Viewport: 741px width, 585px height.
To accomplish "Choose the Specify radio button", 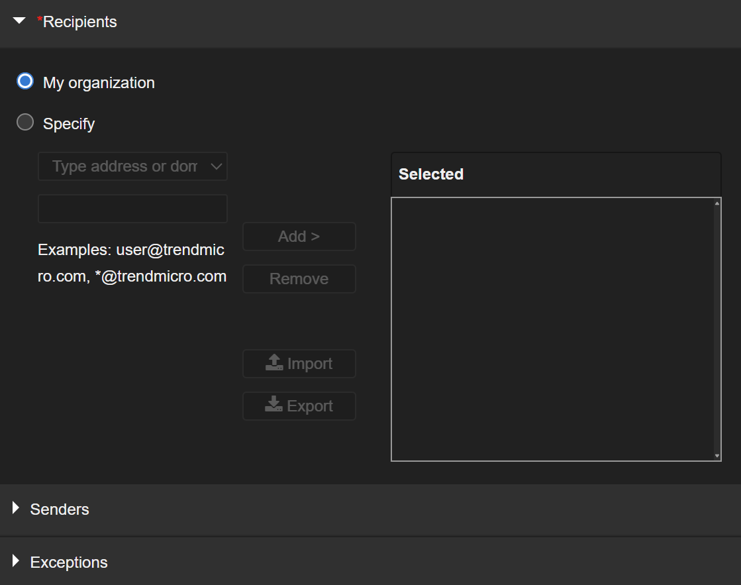I will (25, 123).
